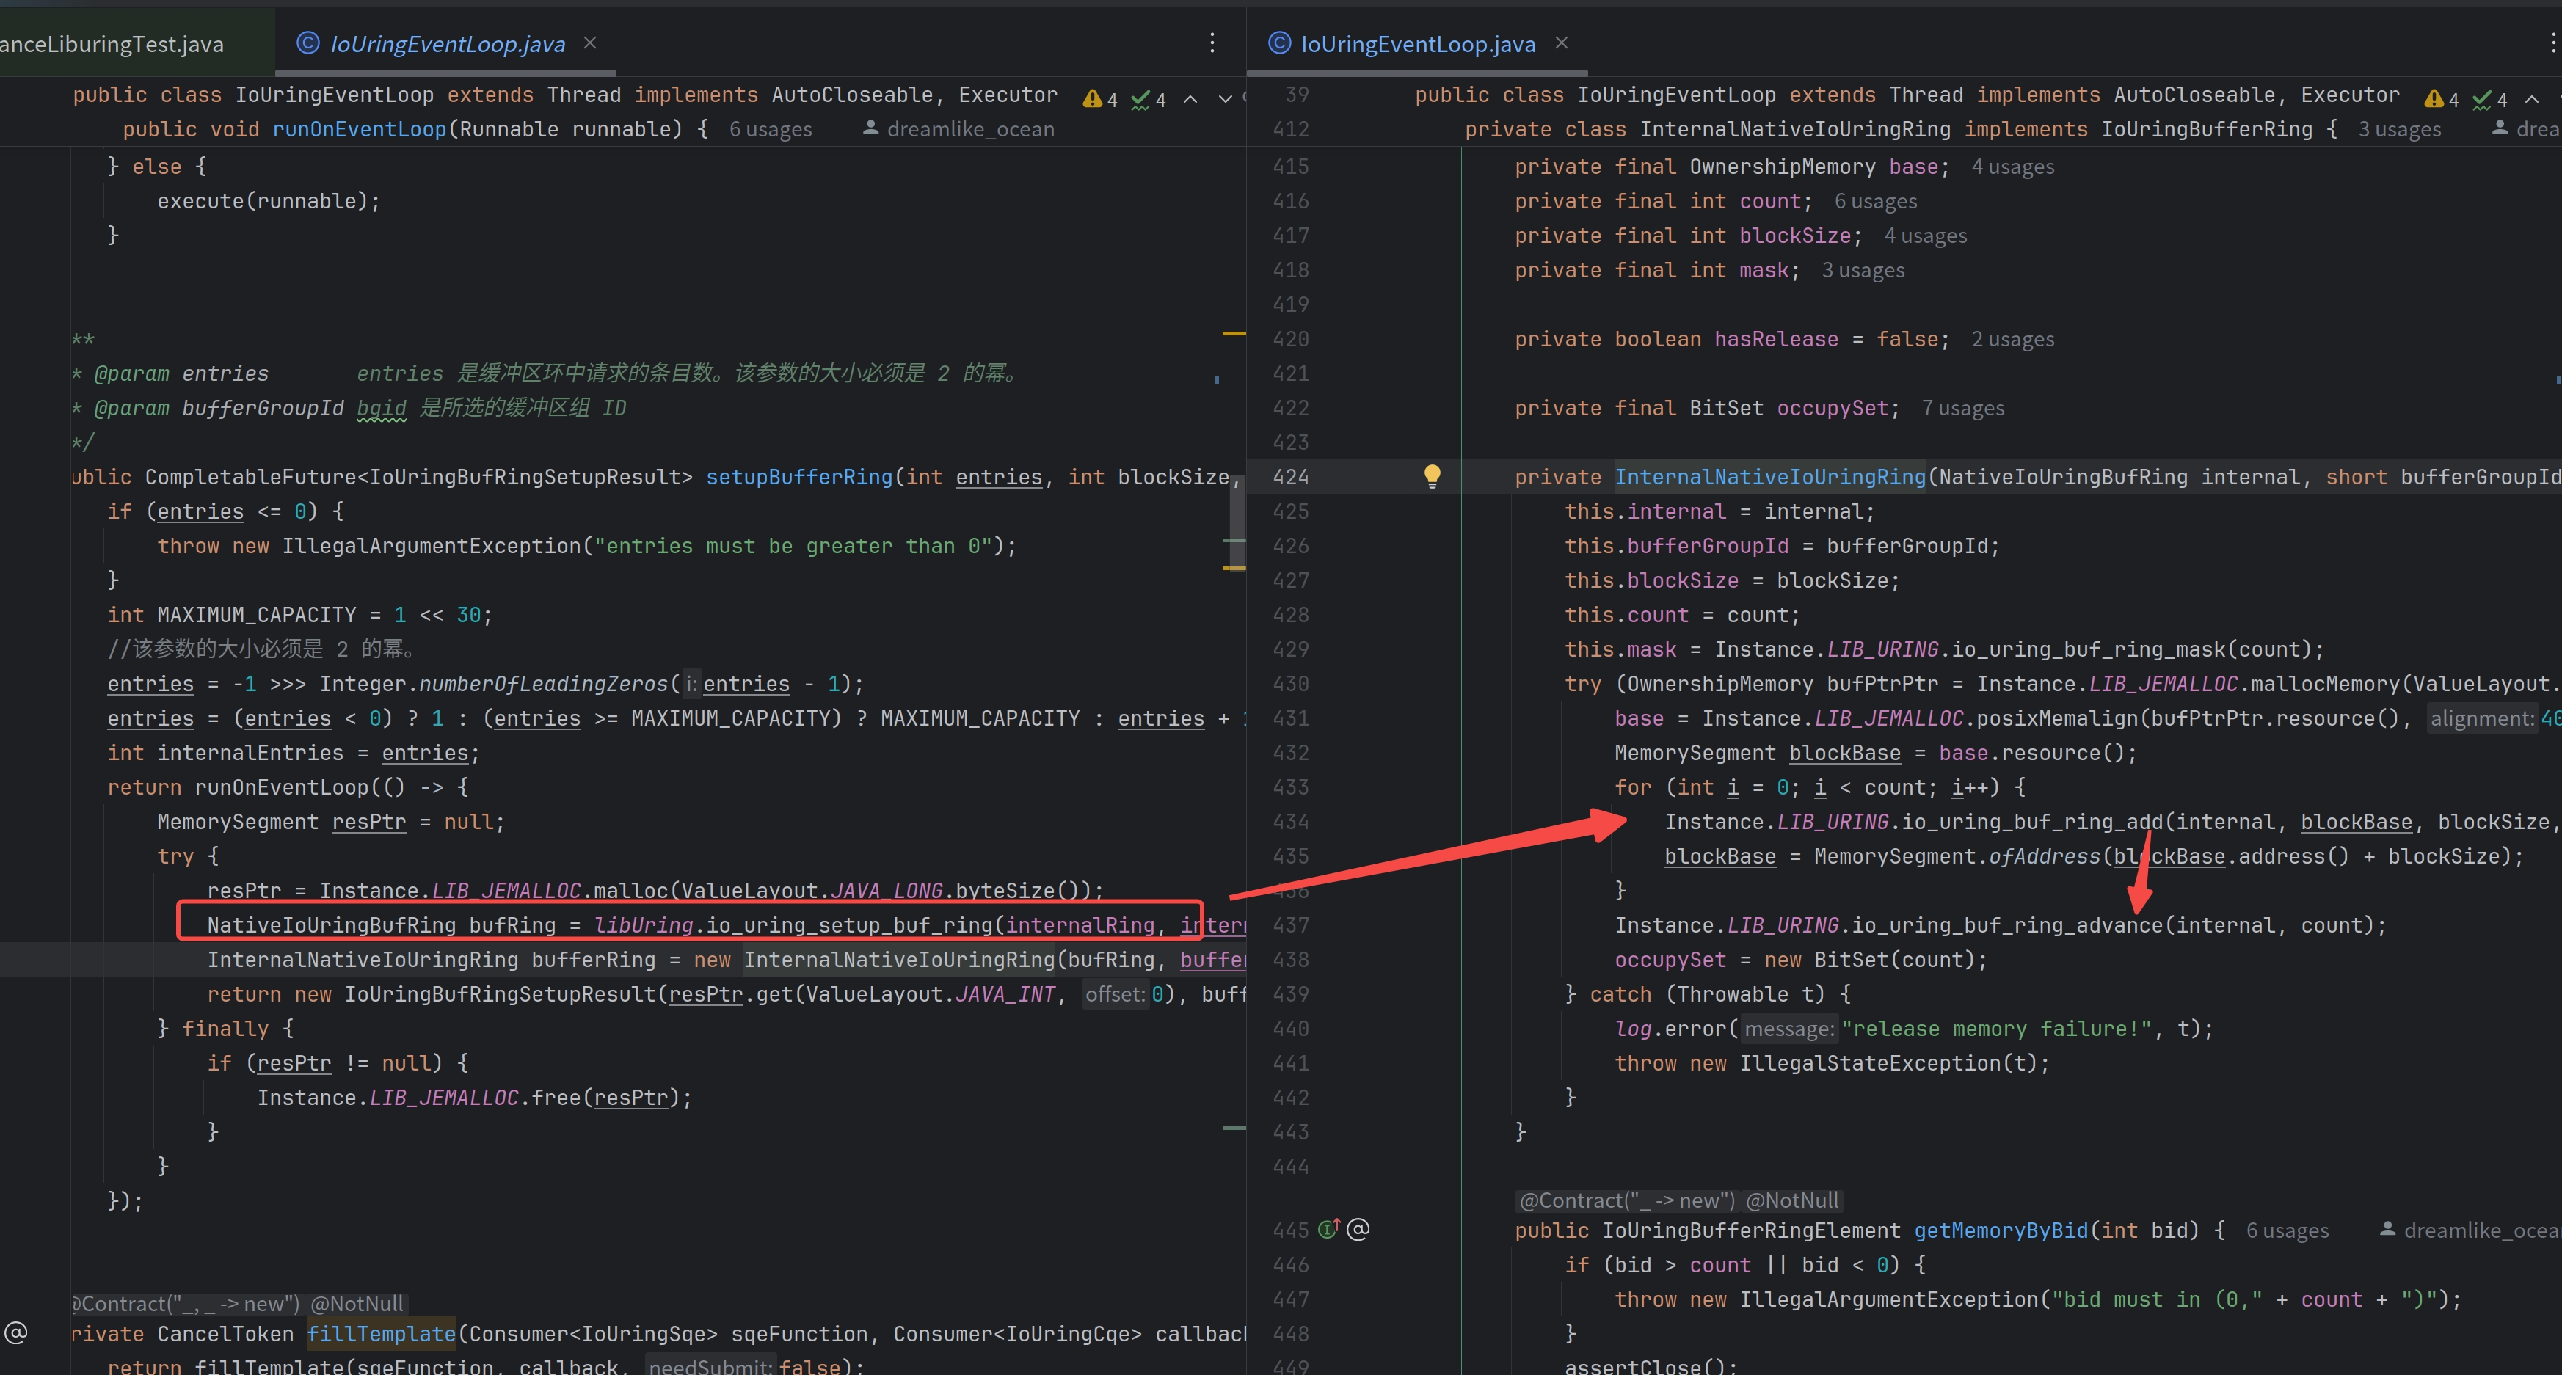Click the "entries must be greater than 0" string
Viewport: 2562px width, 1375px height.
pyautogui.click(x=793, y=547)
